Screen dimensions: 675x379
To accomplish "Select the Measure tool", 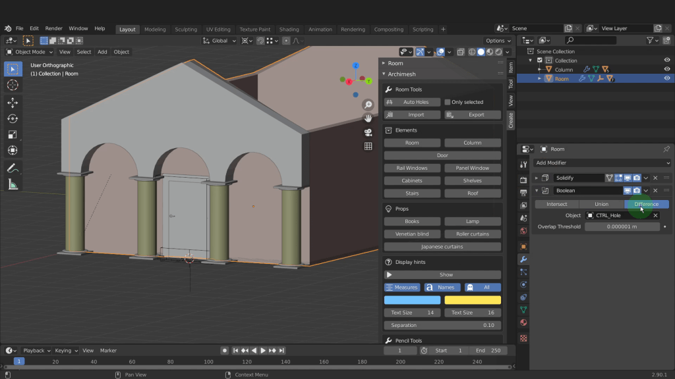I will pos(13,185).
